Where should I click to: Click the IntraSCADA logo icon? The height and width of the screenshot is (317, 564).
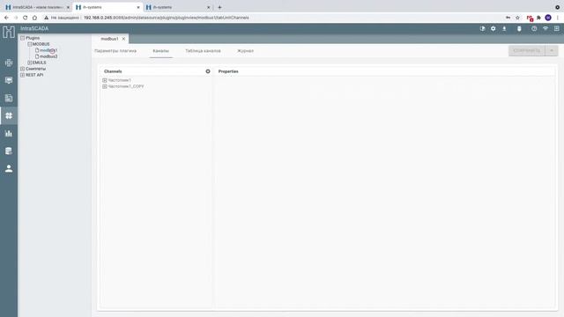(9, 32)
